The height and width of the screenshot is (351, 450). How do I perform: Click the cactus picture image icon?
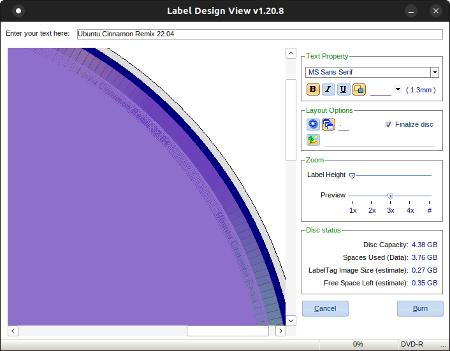(x=313, y=140)
